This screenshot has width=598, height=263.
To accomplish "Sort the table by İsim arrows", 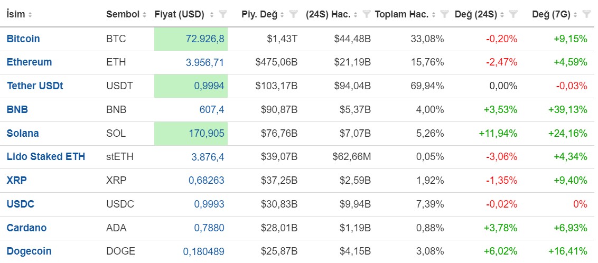I will (30, 15).
